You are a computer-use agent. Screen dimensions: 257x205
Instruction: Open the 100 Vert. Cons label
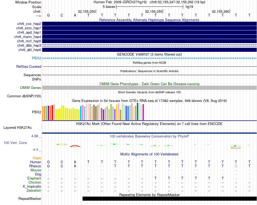15,143
